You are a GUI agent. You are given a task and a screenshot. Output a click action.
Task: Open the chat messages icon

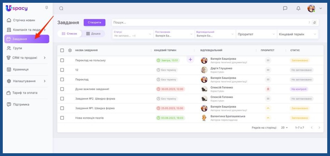[x=285, y=8]
